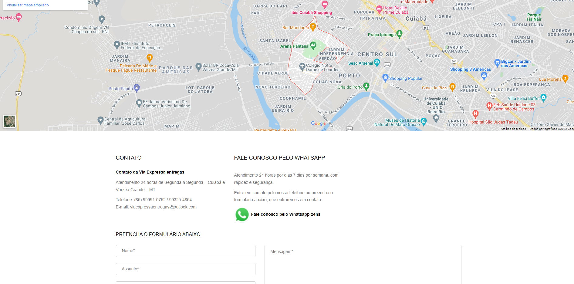Click into the Mensagem* text area
This screenshot has width=574, height=284.
(x=363, y=265)
